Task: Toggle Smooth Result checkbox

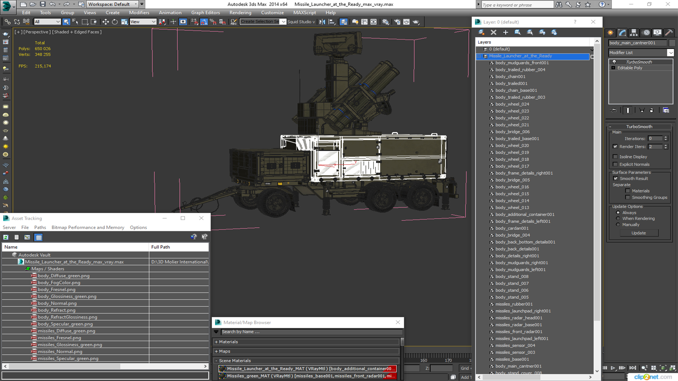Action: (615, 179)
